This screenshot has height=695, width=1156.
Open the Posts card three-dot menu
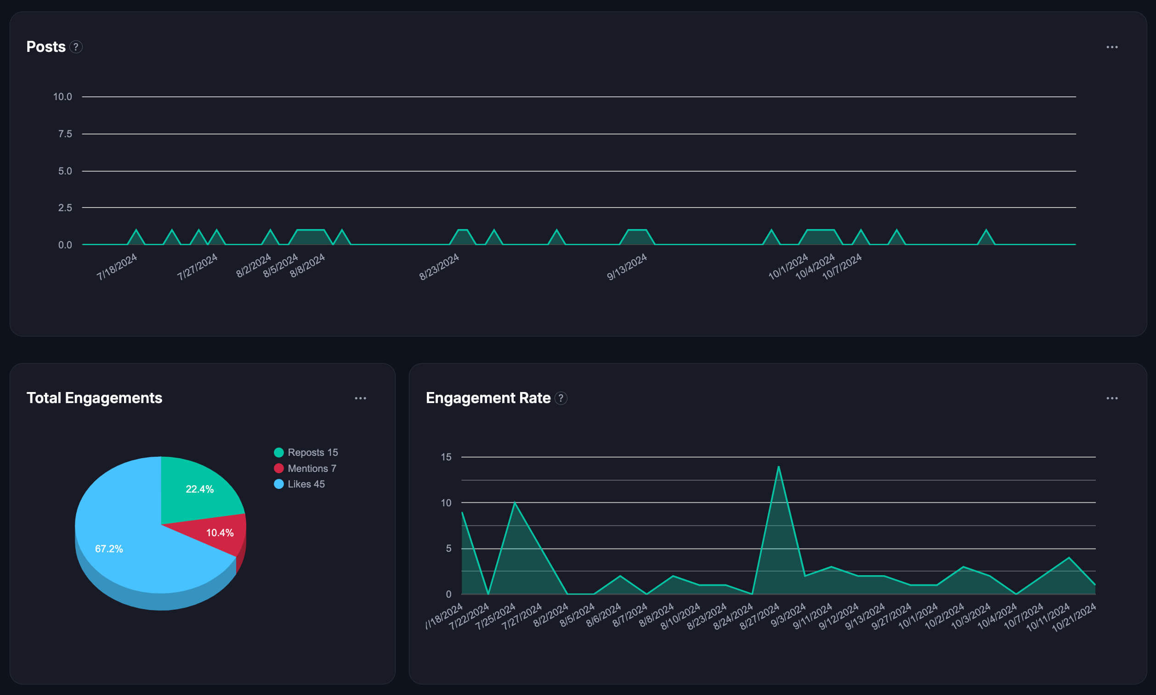pyautogui.click(x=1112, y=47)
